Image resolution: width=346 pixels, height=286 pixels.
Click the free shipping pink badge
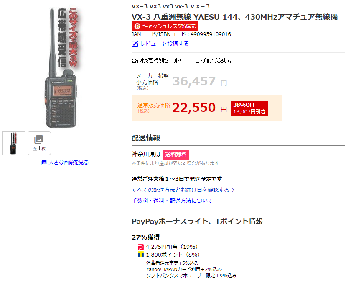(176, 155)
